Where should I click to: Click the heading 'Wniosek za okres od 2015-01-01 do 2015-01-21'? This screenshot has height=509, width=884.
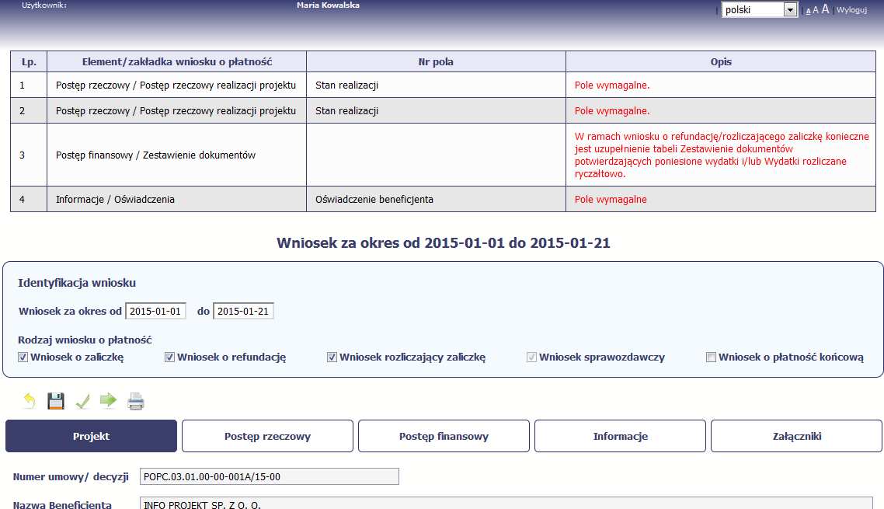443,243
